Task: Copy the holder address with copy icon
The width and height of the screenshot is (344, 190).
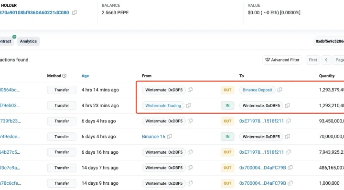Action: tap(75, 12)
